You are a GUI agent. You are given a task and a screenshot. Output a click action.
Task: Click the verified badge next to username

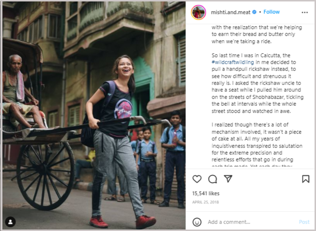point(254,12)
